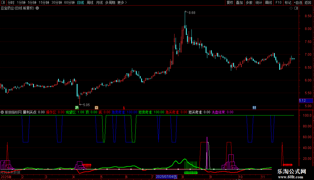Click the 多股 multi-stock button

[x=249, y=2]
